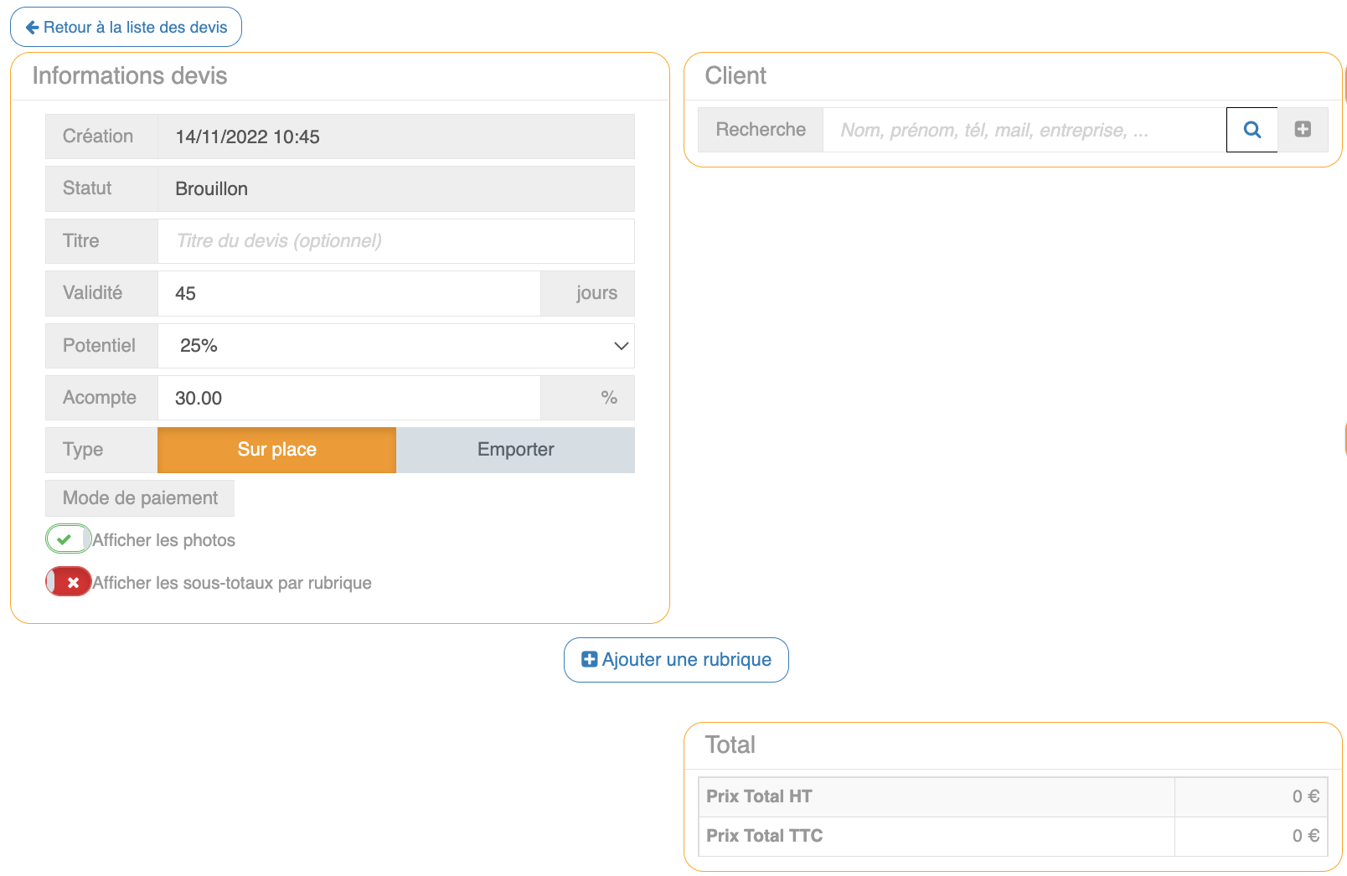The height and width of the screenshot is (876, 1347).
Task: Expand the Potentiel chevron arrow
Action: pos(621,346)
